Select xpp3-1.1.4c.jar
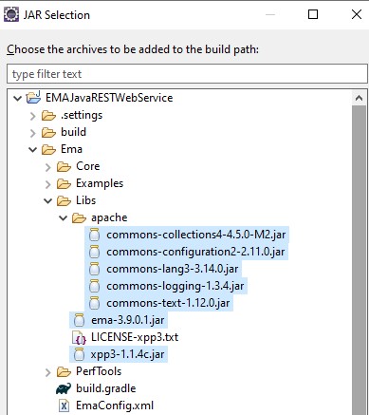The height and width of the screenshot is (415, 369). 128,354
